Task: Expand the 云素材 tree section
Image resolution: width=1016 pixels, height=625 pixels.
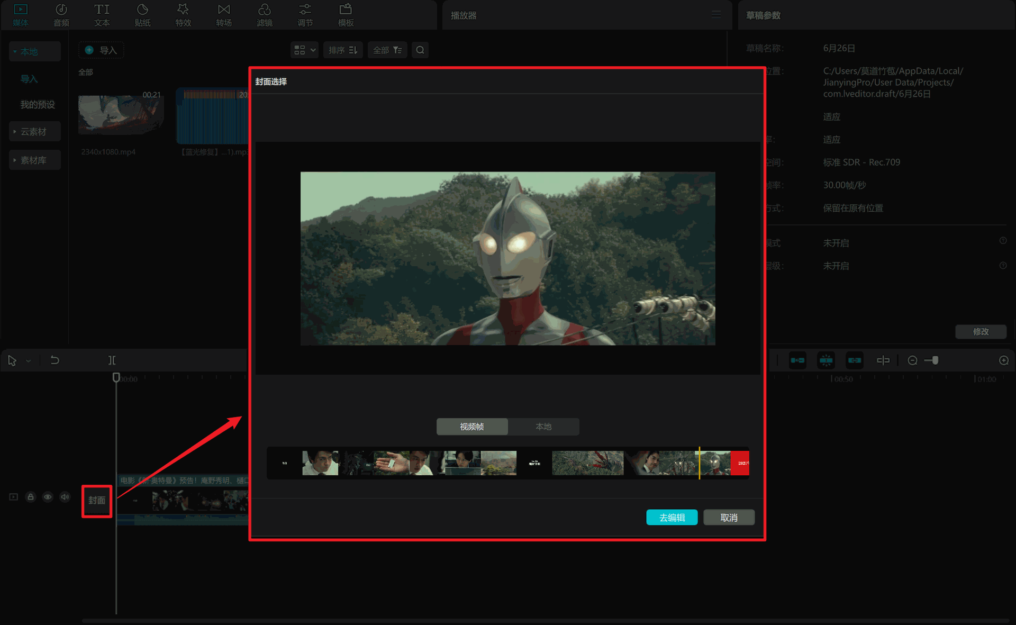Action: pos(35,131)
